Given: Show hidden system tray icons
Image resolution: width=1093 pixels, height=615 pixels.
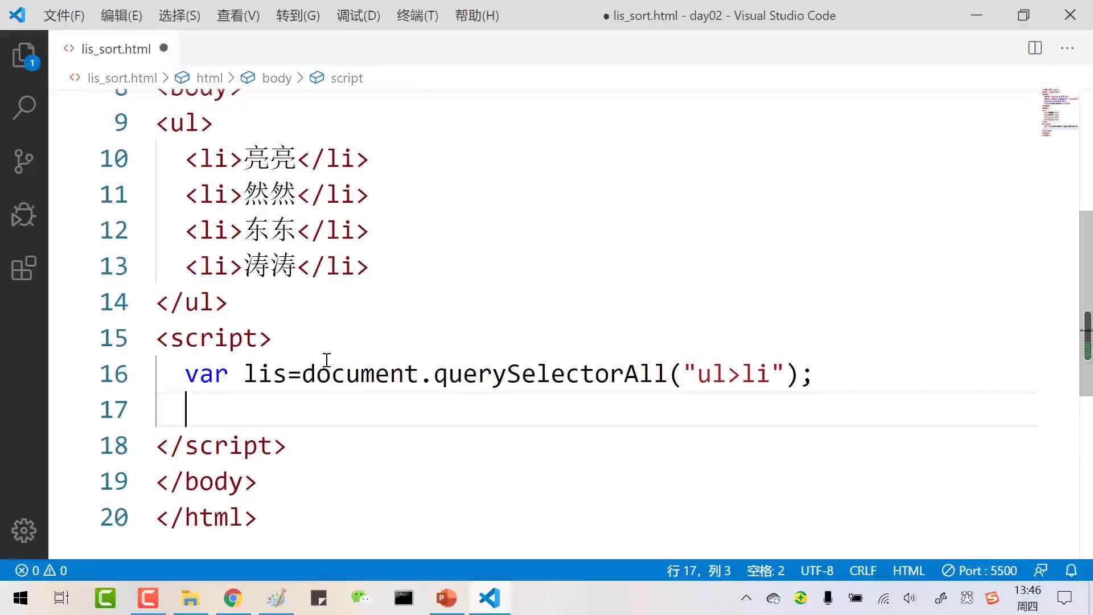Looking at the screenshot, I should tap(746, 598).
